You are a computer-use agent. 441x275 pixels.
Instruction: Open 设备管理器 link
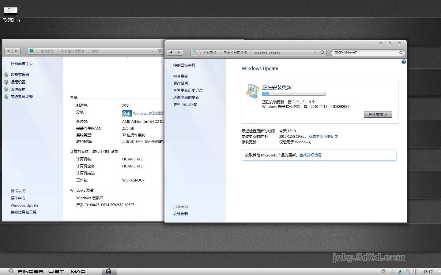20,75
